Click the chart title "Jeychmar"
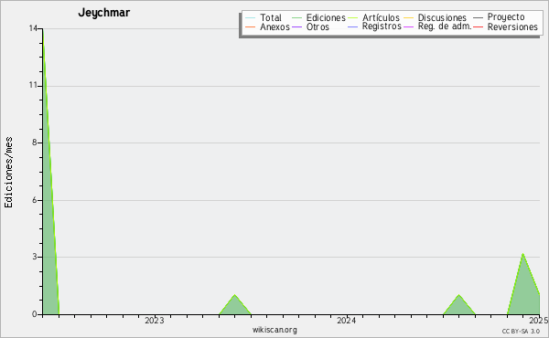Image resolution: width=549 pixels, height=338 pixels. [104, 13]
